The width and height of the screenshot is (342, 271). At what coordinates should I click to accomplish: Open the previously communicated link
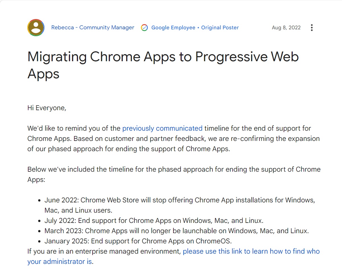pos(162,128)
